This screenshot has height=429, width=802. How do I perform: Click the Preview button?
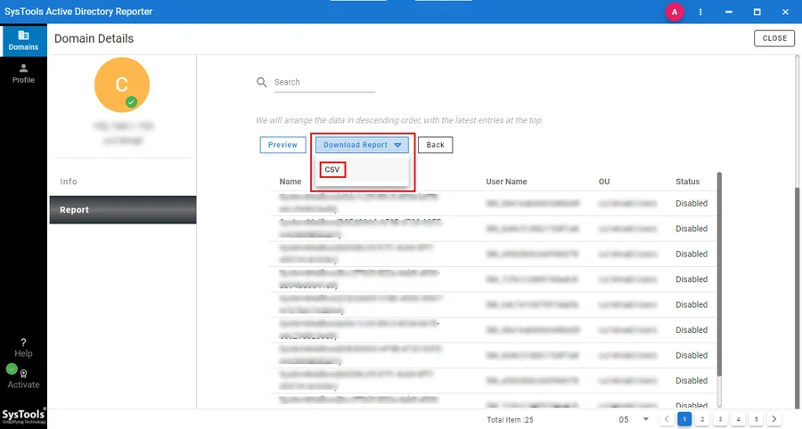coord(282,145)
